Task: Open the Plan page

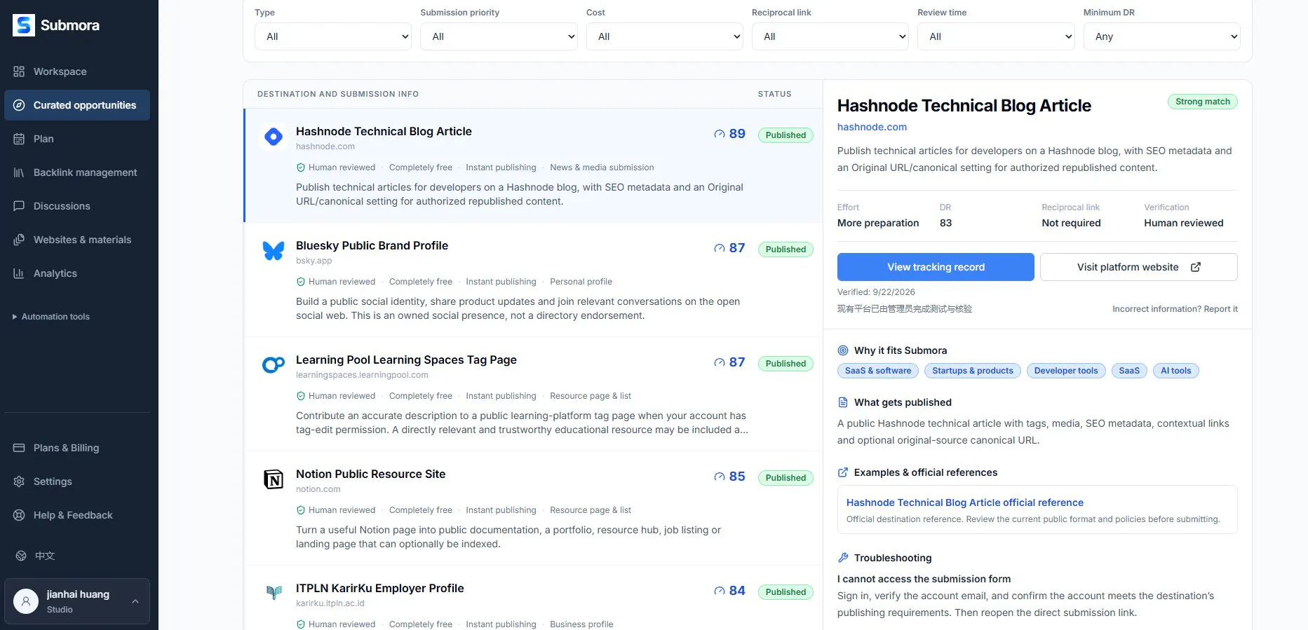Action: tap(77, 139)
